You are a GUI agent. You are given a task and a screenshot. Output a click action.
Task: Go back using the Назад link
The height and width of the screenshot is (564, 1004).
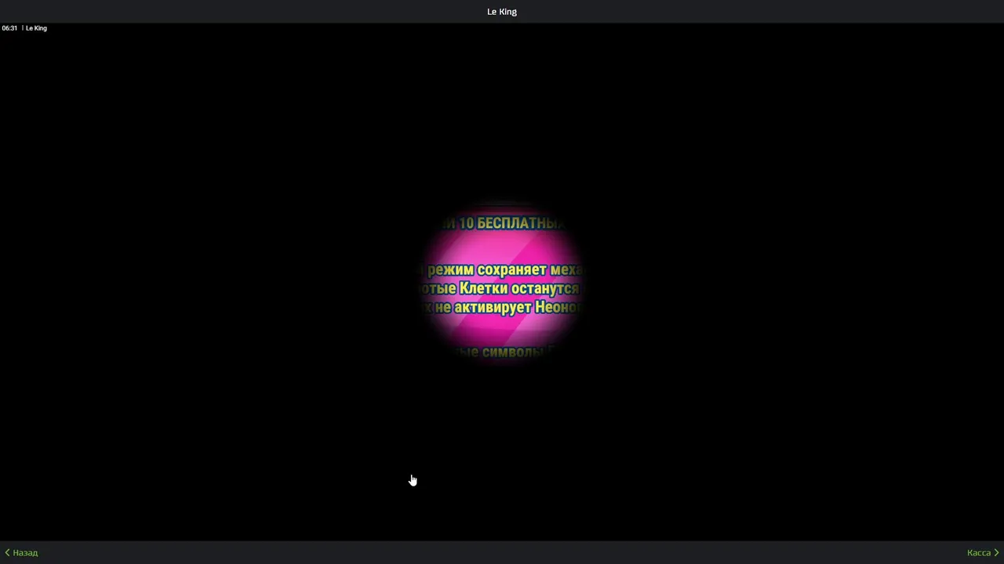coord(21,553)
